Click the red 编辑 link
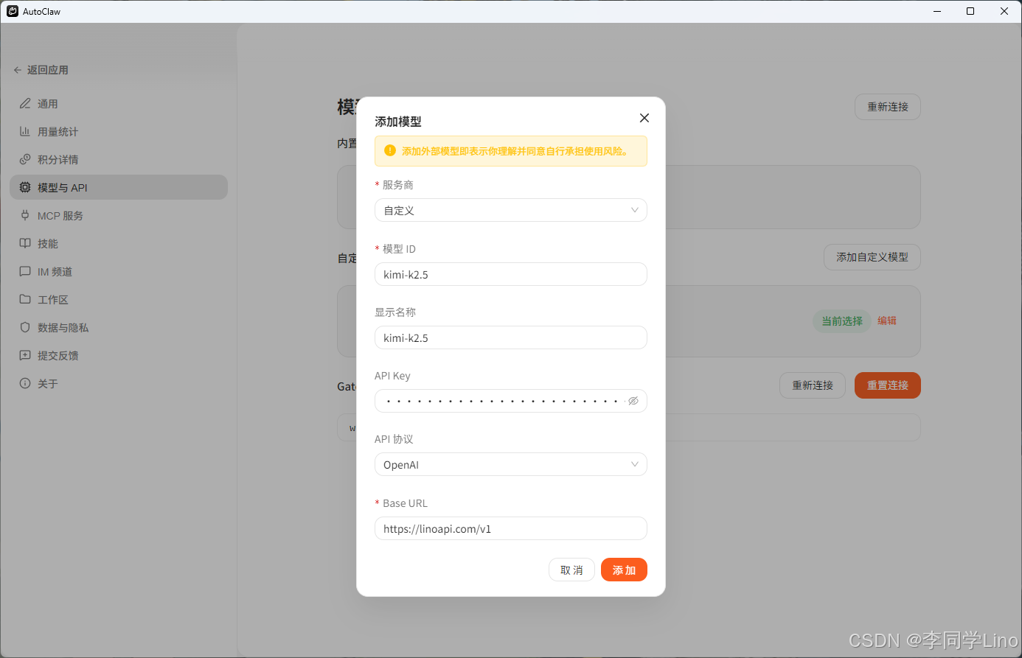This screenshot has height=658, width=1022. click(887, 321)
